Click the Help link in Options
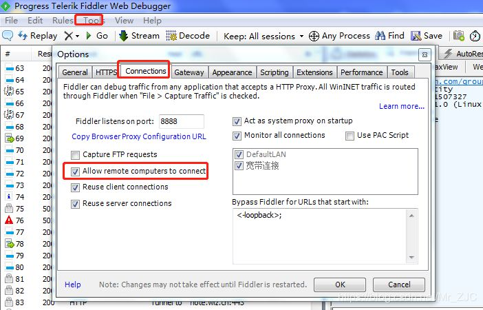Image resolution: width=483 pixels, height=310 pixels. pyautogui.click(x=73, y=285)
